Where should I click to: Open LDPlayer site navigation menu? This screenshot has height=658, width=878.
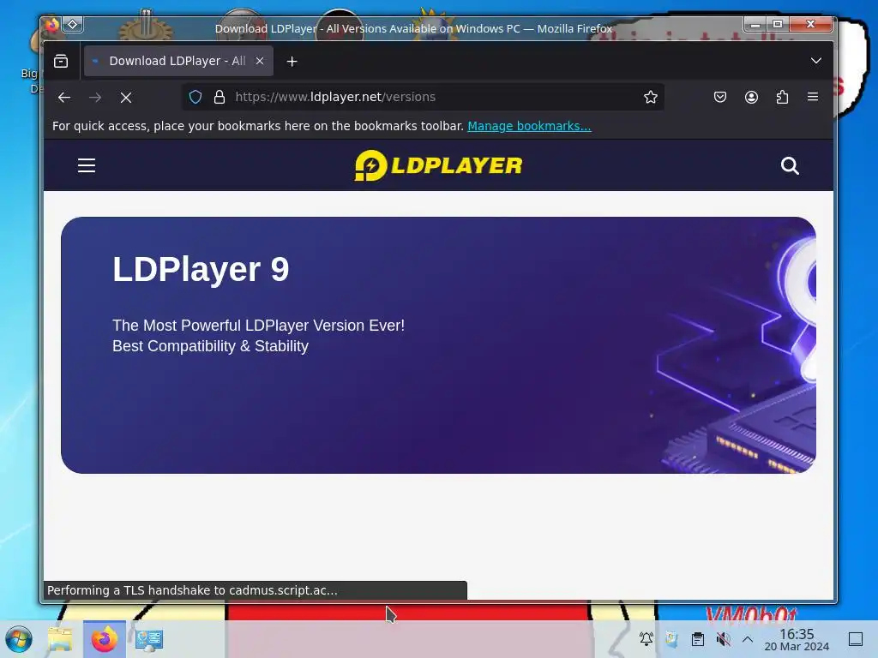coord(87,165)
